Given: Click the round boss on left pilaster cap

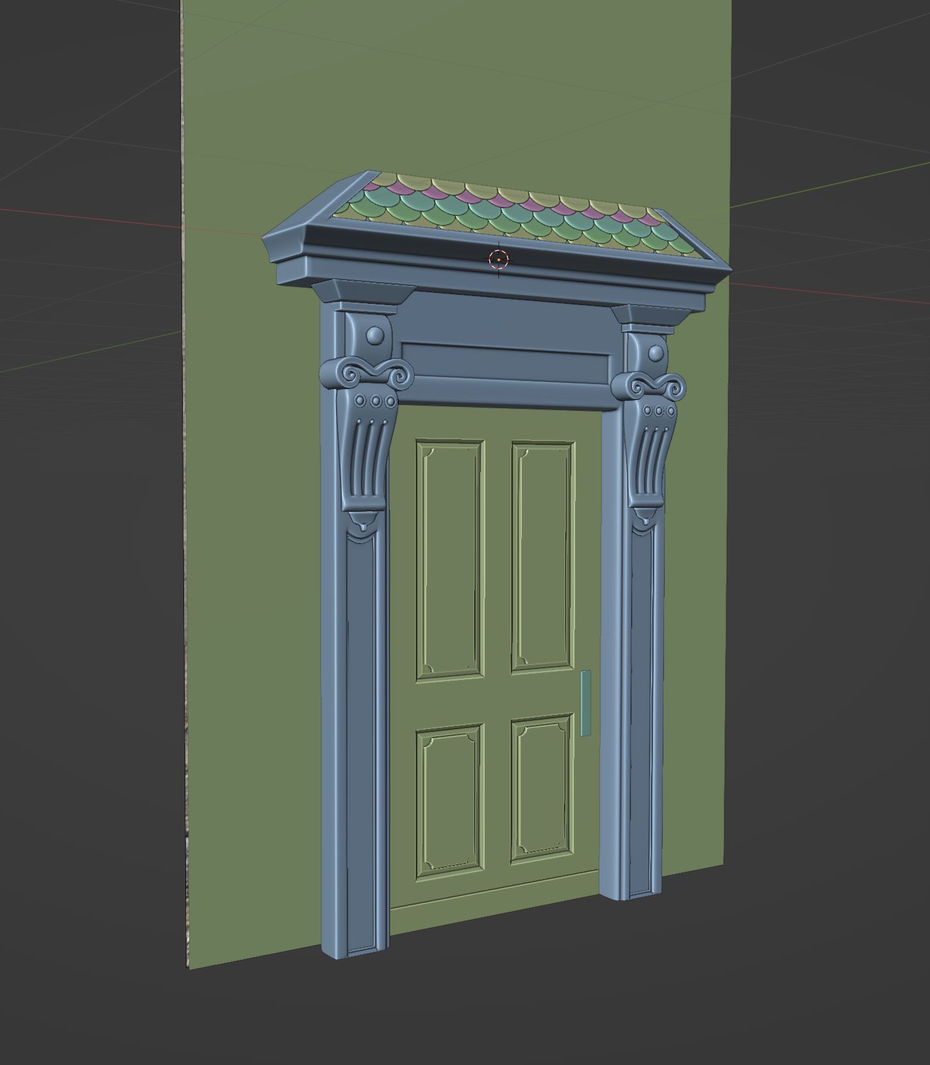Looking at the screenshot, I should [375, 335].
